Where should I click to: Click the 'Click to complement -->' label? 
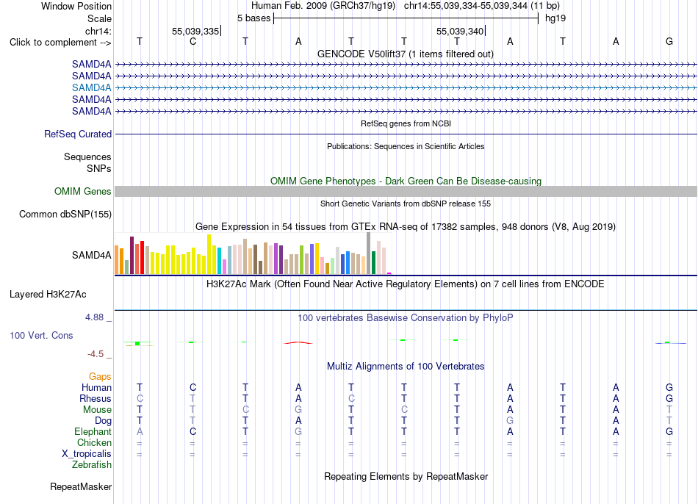(60, 43)
